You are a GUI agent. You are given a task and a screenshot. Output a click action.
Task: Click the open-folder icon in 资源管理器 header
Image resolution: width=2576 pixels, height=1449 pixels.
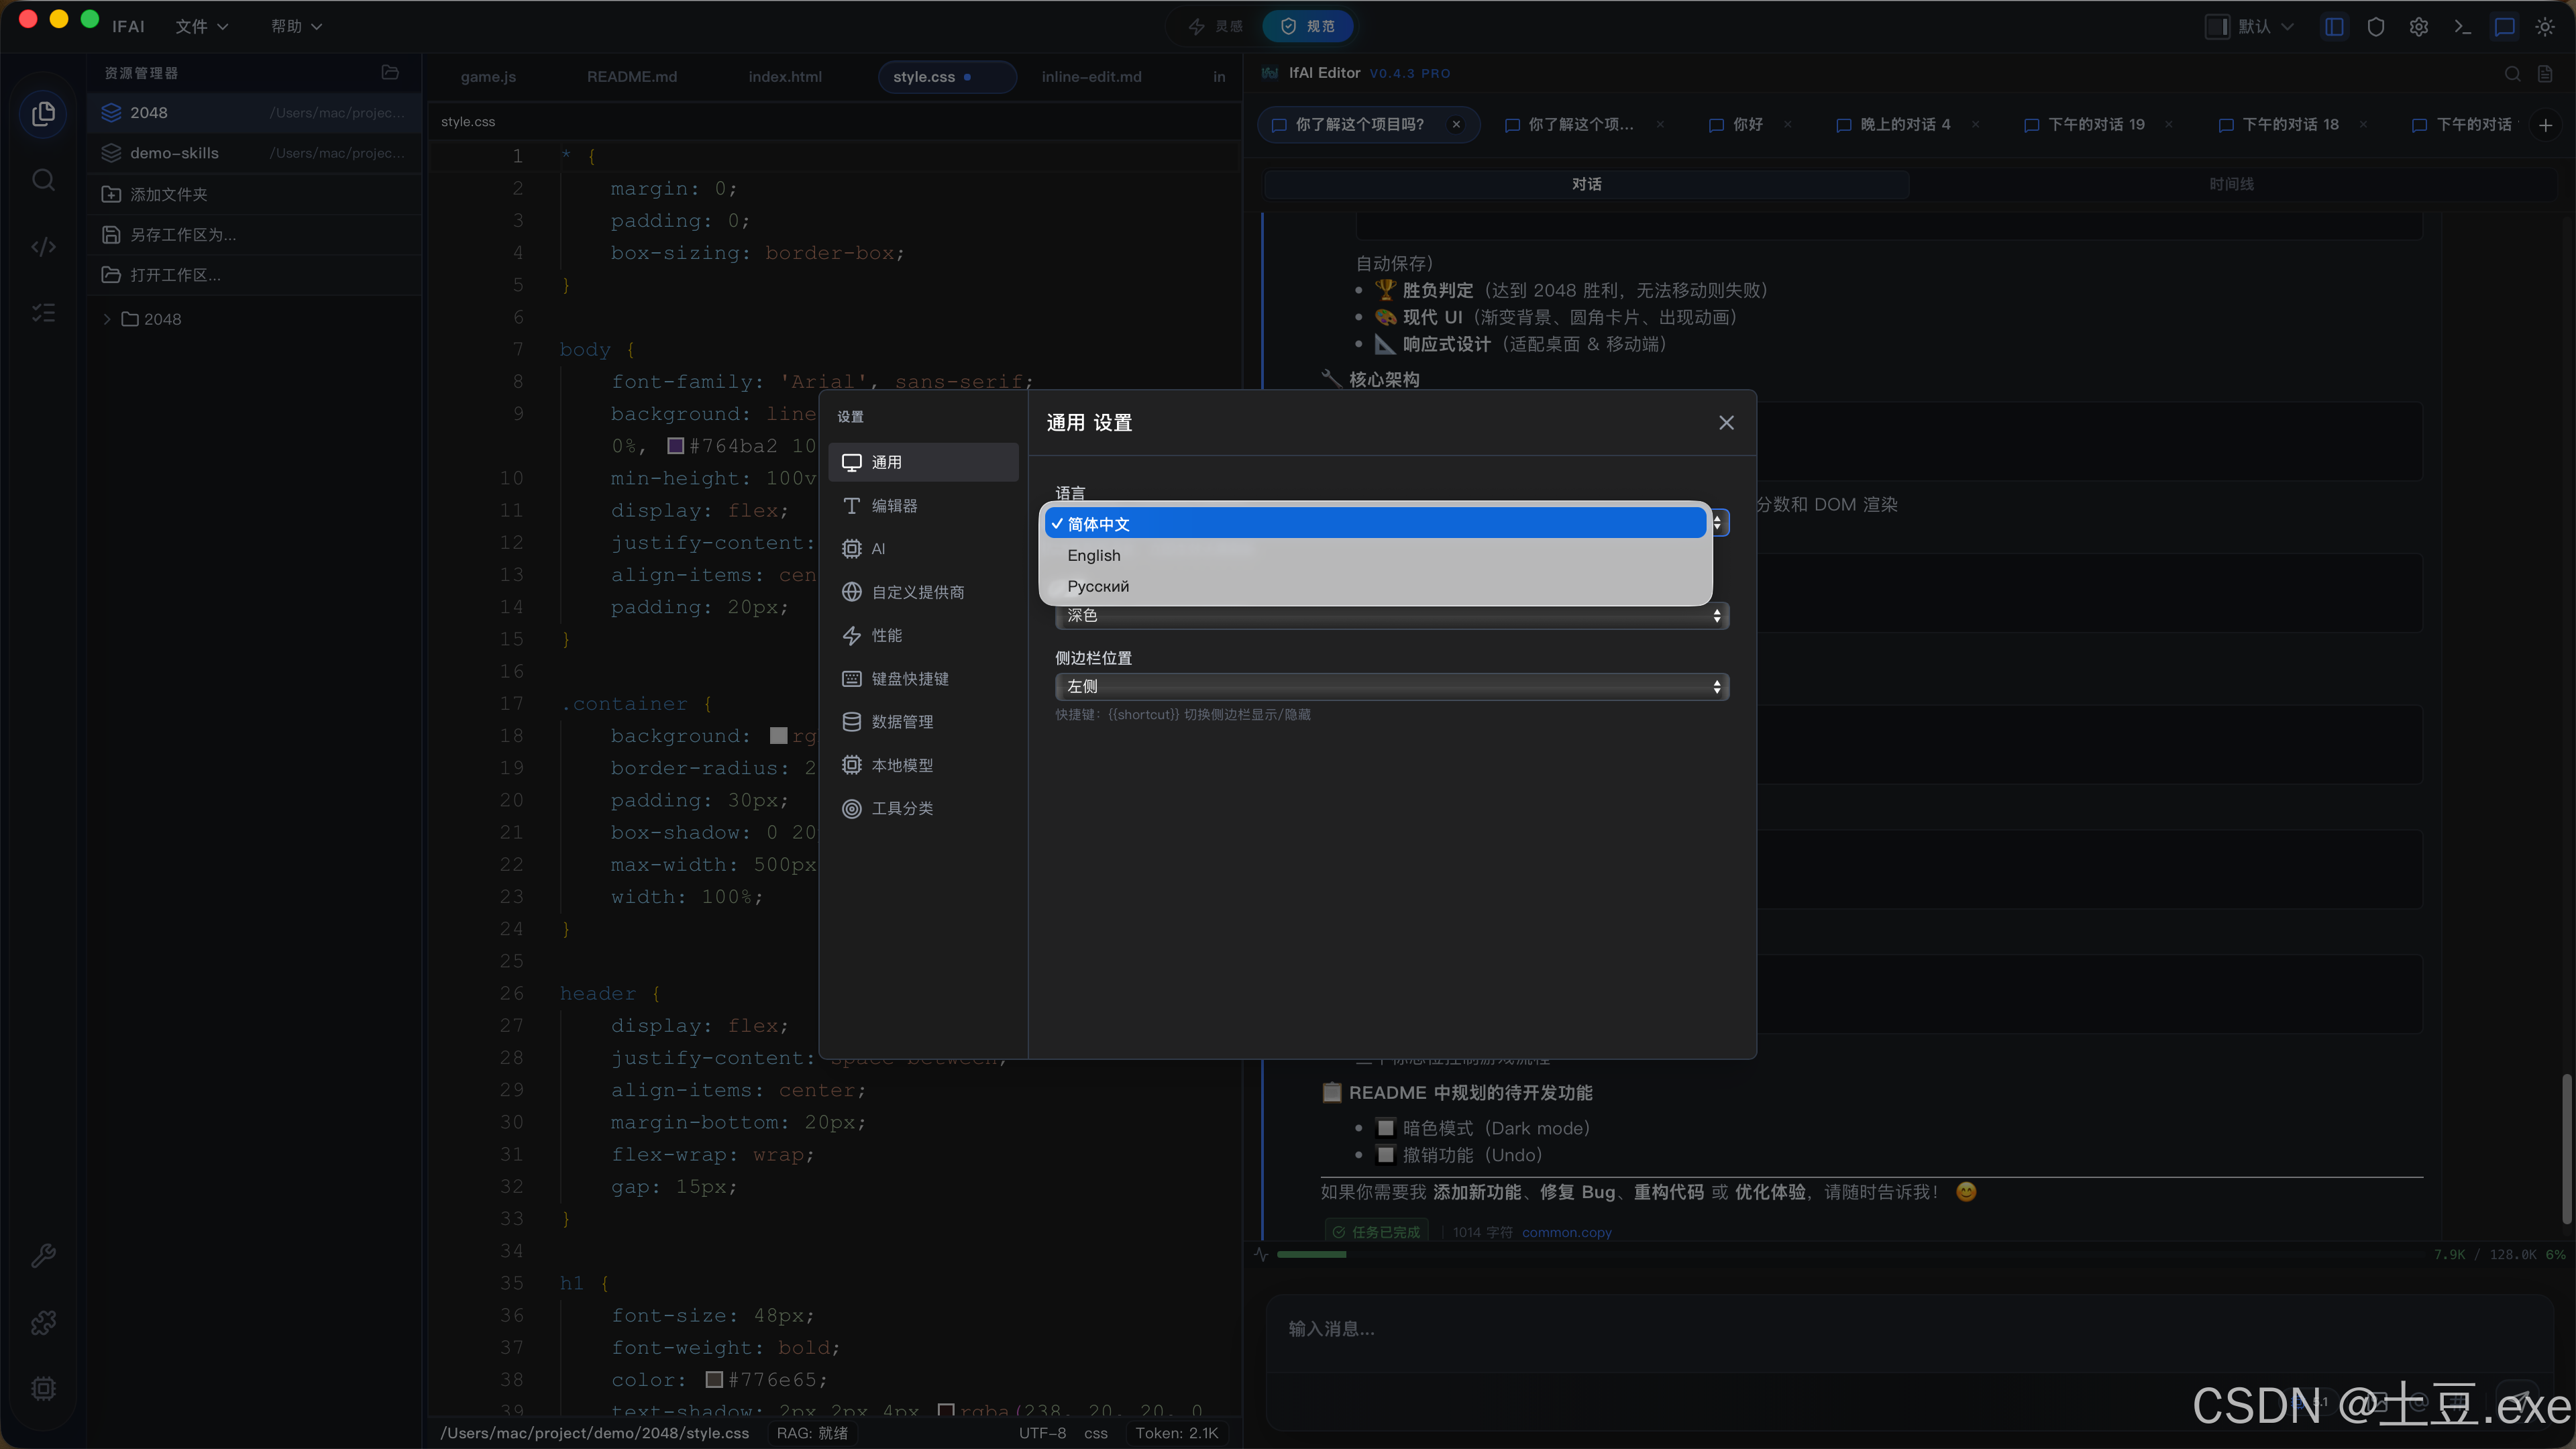[x=390, y=72]
